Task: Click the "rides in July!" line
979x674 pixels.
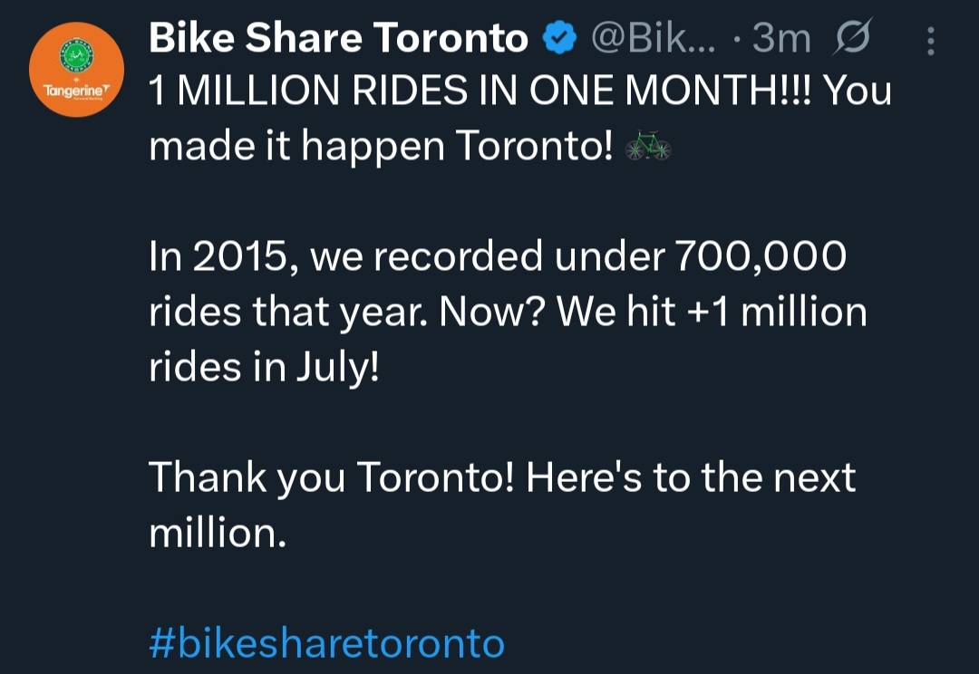Action: click(x=263, y=367)
